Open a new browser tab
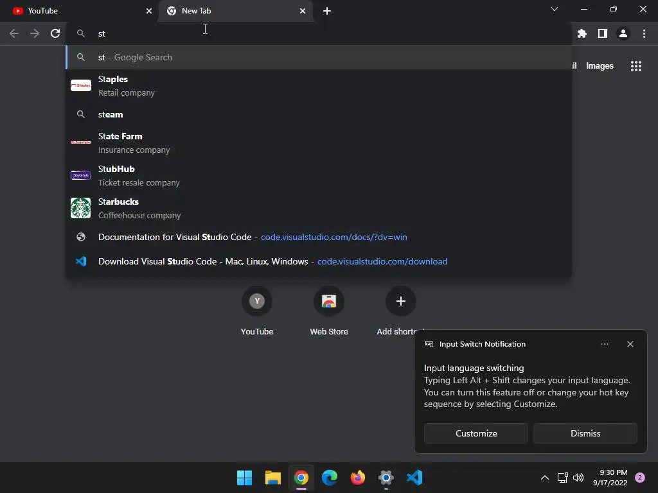 [x=327, y=11]
